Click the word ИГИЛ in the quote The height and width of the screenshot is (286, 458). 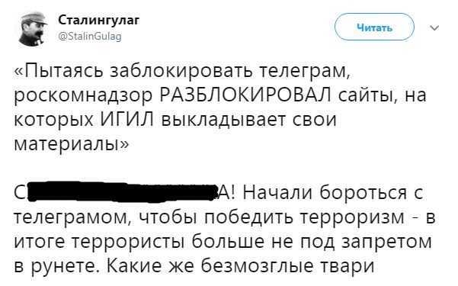coord(127,119)
